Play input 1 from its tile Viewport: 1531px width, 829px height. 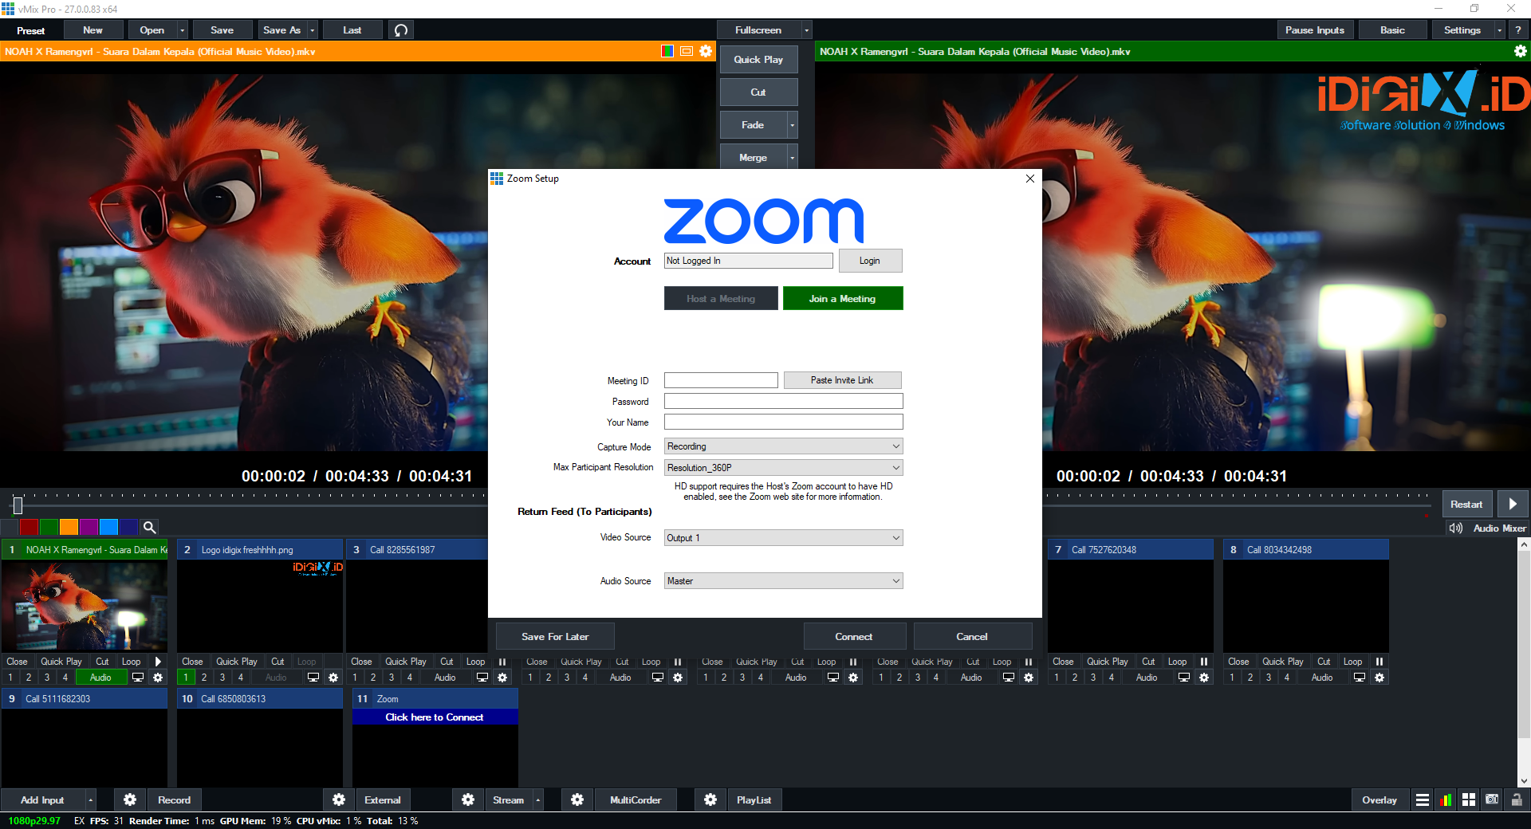pos(158,662)
